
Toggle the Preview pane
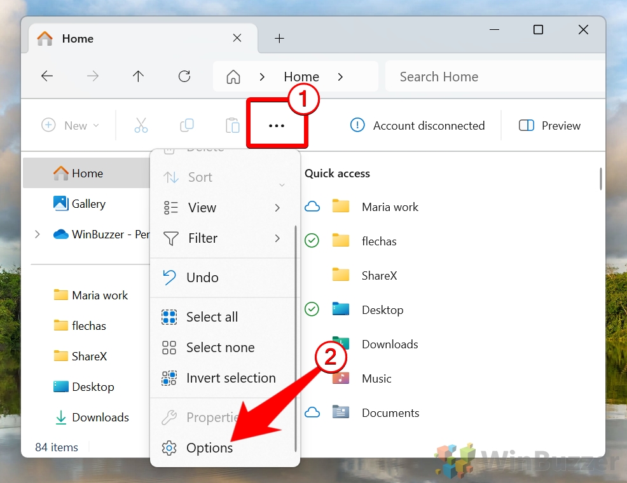point(549,125)
